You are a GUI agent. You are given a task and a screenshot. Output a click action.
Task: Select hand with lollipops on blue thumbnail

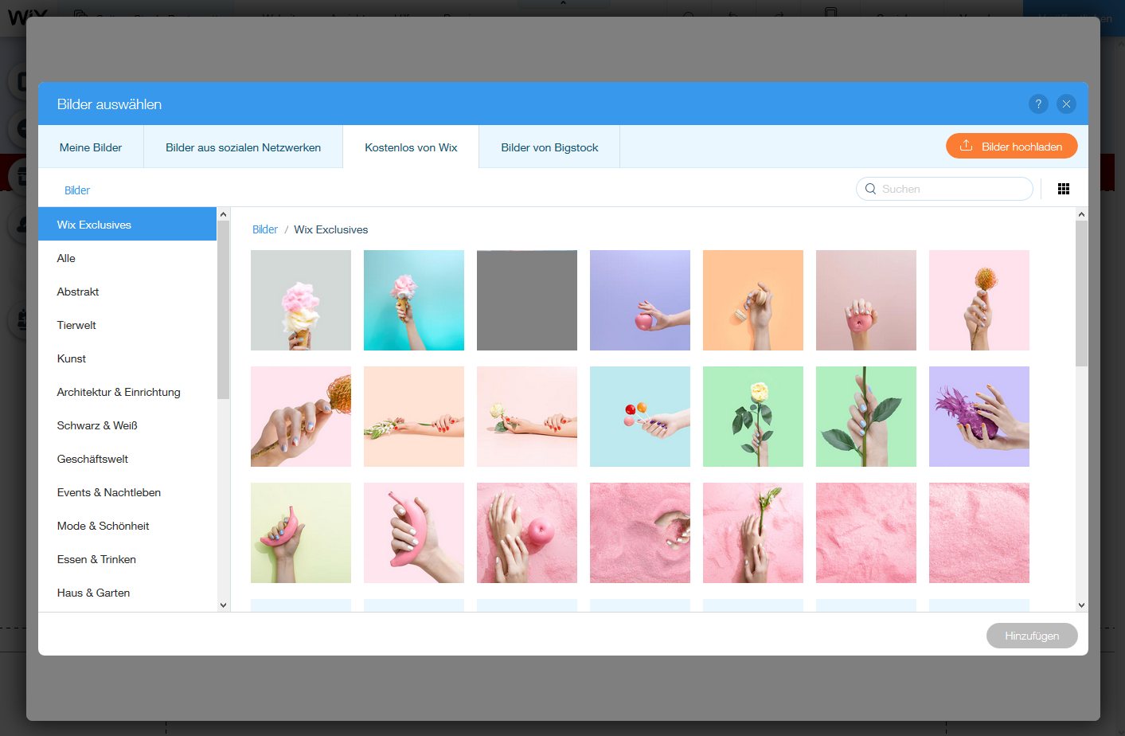(x=640, y=417)
